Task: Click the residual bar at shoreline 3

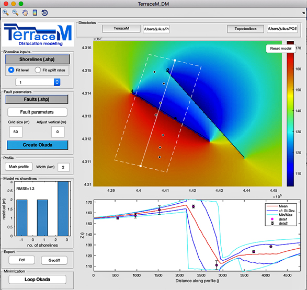Action: pyautogui.click(x=63, y=208)
